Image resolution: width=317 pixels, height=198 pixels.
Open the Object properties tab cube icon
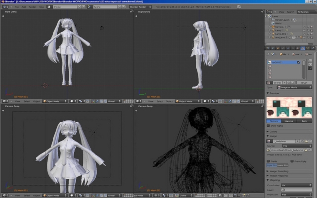click(278, 49)
